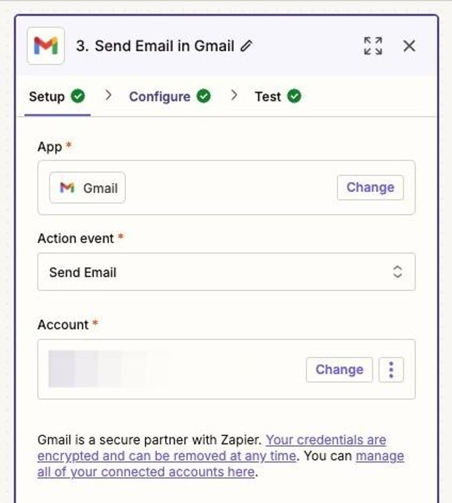Click the green checkmark beside Configure
Screen dimensions: 452x503
click(x=204, y=96)
